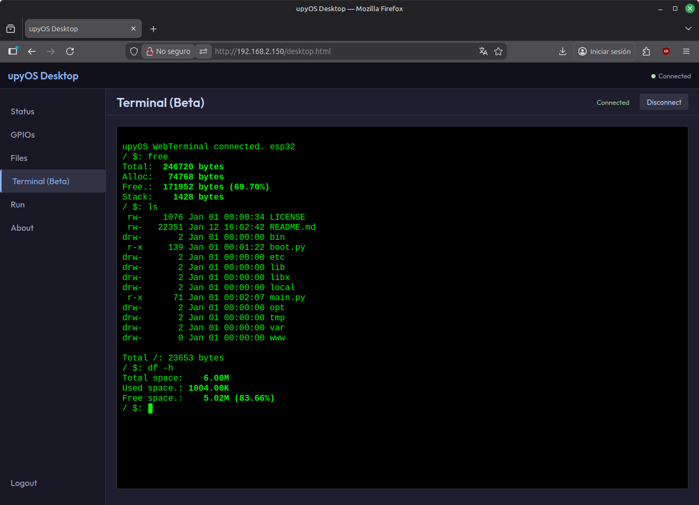Open the downloads panel
Image resolution: width=699 pixels, height=505 pixels.
coord(562,51)
